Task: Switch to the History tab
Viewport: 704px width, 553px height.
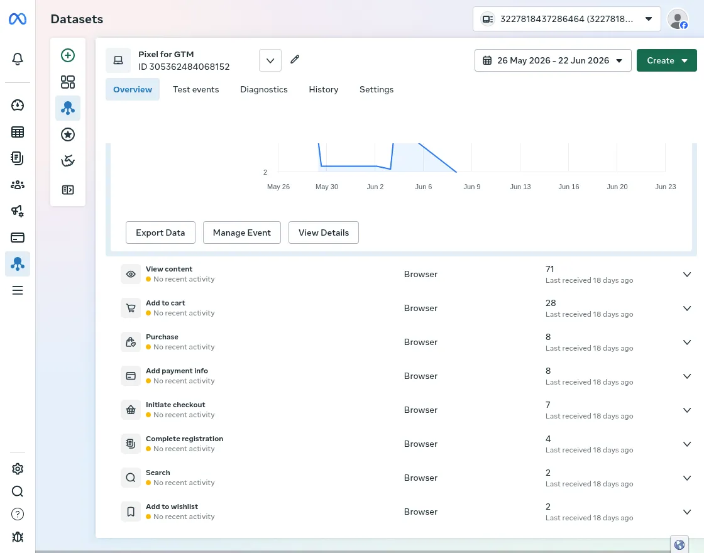Action: [x=324, y=89]
